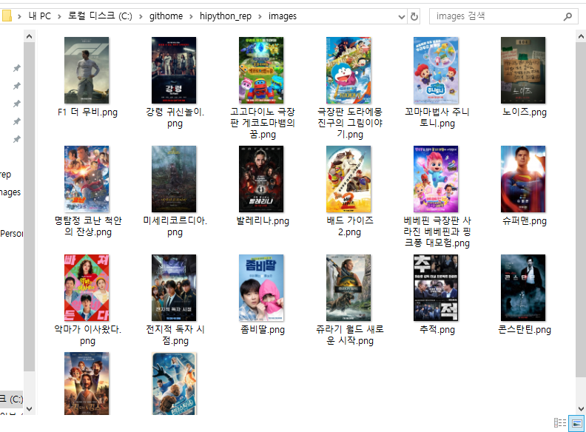Click the F1 더 무비.png file name
This screenshot has height=432, width=586.
pyautogui.click(x=87, y=112)
